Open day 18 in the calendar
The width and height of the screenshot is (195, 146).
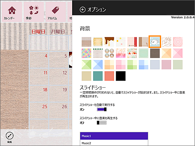point(39,94)
